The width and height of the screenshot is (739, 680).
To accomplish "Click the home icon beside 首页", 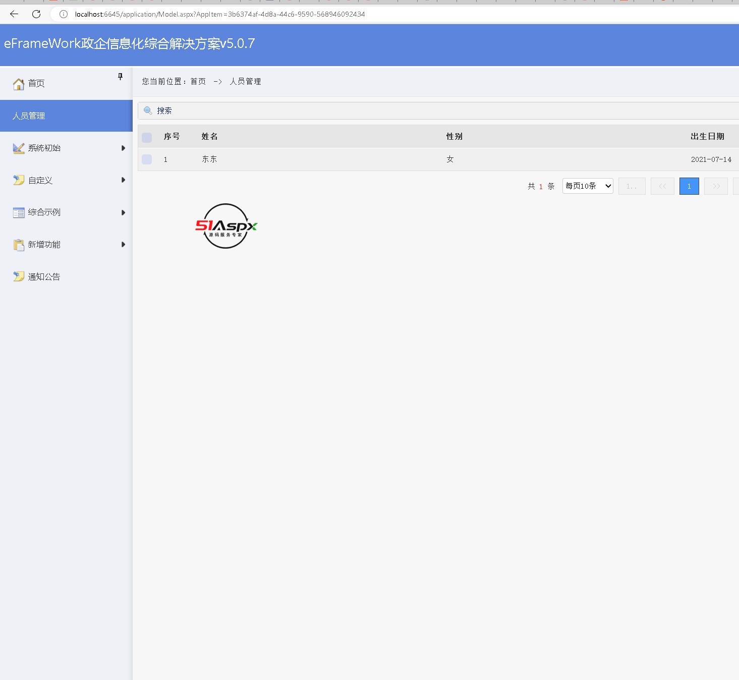I will (x=19, y=84).
